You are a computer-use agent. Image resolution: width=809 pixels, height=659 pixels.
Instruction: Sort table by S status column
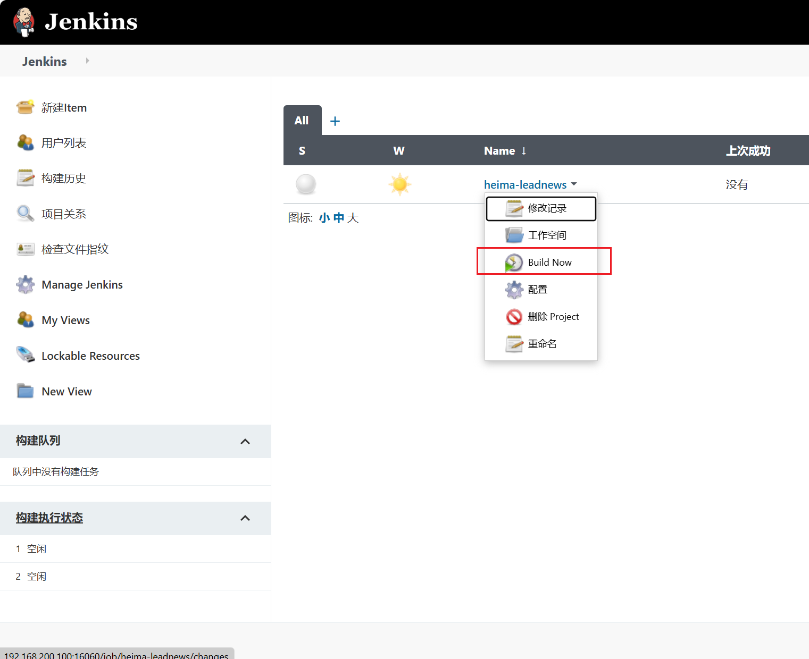click(302, 151)
